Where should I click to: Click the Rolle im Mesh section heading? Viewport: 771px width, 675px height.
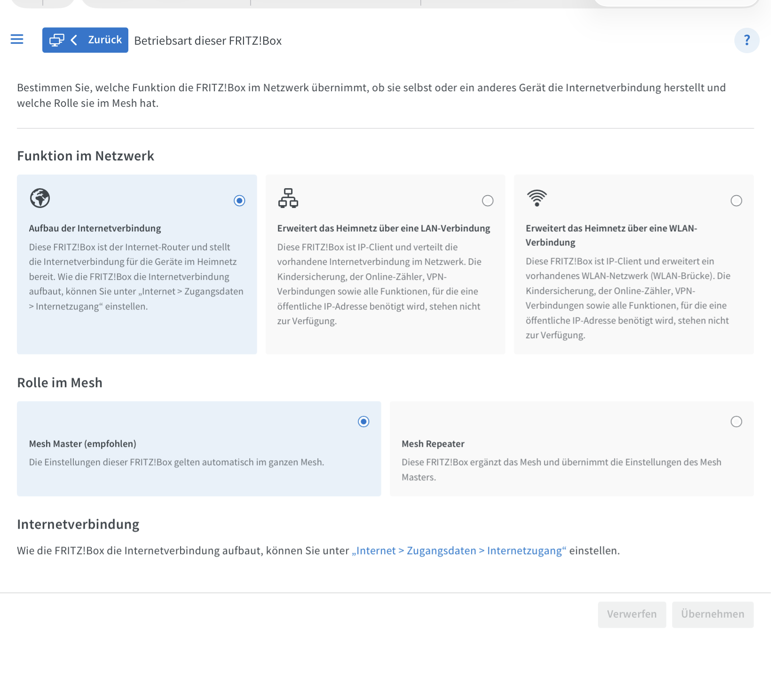(x=60, y=383)
